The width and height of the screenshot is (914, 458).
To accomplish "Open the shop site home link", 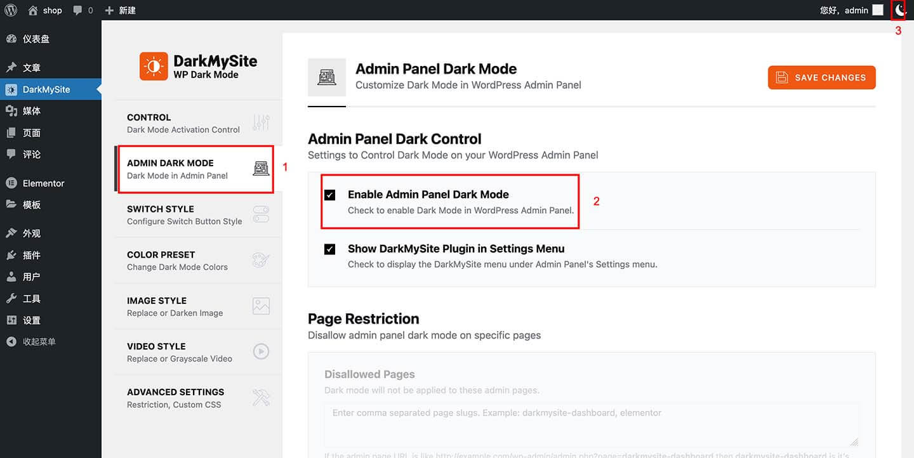I will click(x=45, y=10).
